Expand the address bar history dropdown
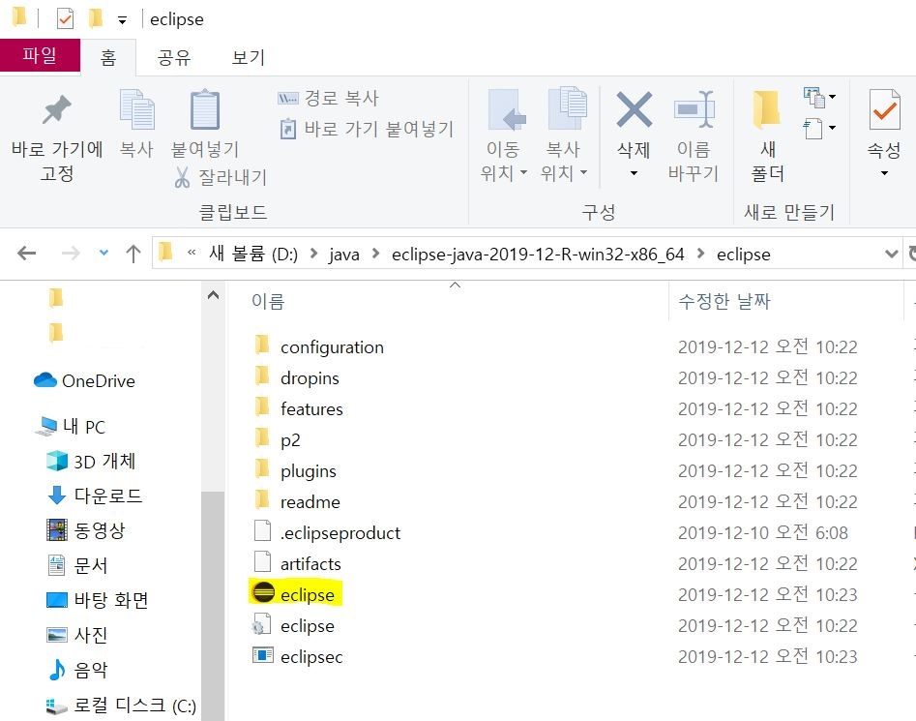 pyautogui.click(x=892, y=254)
